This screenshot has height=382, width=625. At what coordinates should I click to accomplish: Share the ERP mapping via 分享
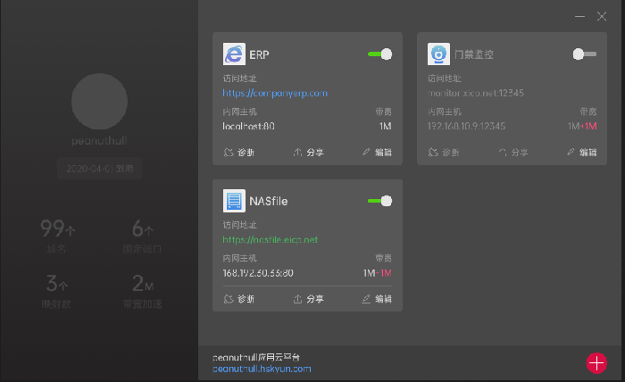pyautogui.click(x=308, y=153)
